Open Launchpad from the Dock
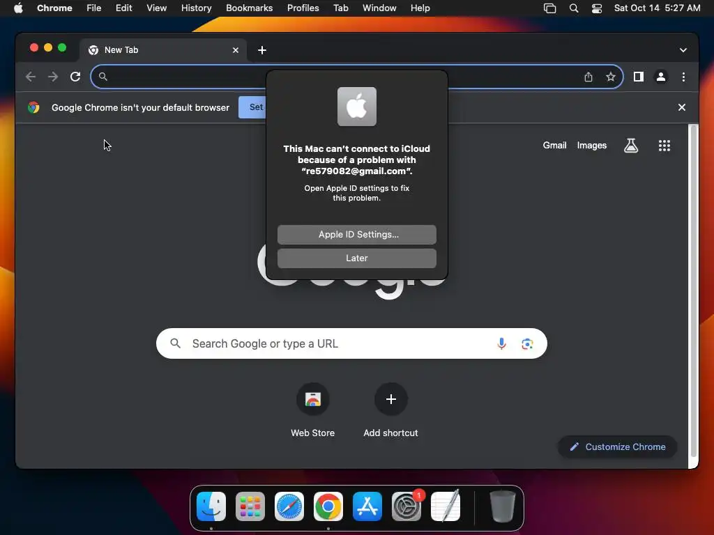This screenshot has width=714, height=535. 250,506
